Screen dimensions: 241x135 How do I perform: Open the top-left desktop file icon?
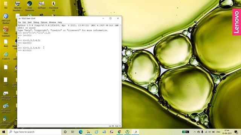click(x=6, y=5)
